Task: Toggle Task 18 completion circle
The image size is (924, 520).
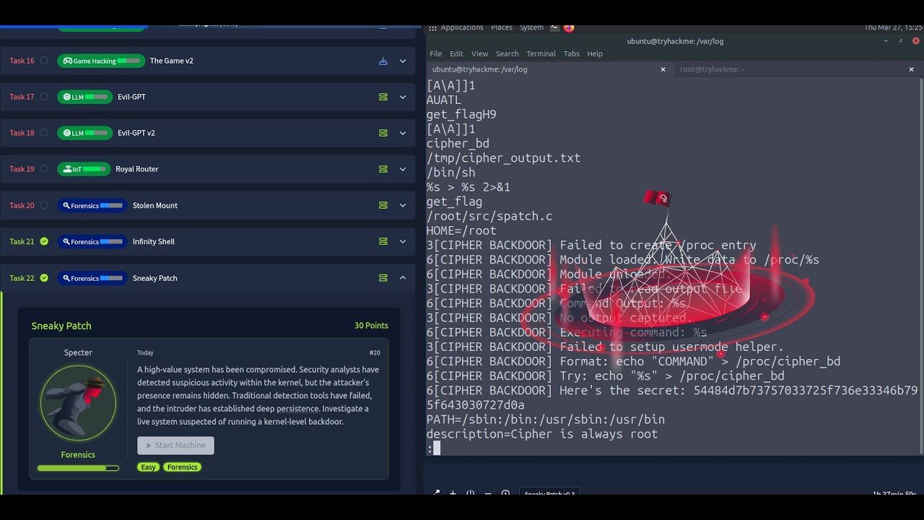Action: [44, 133]
